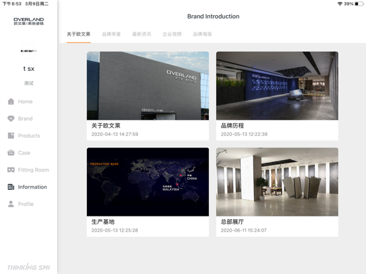Tap the 测试 label under username
The height and width of the screenshot is (274, 366).
(x=29, y=83)
